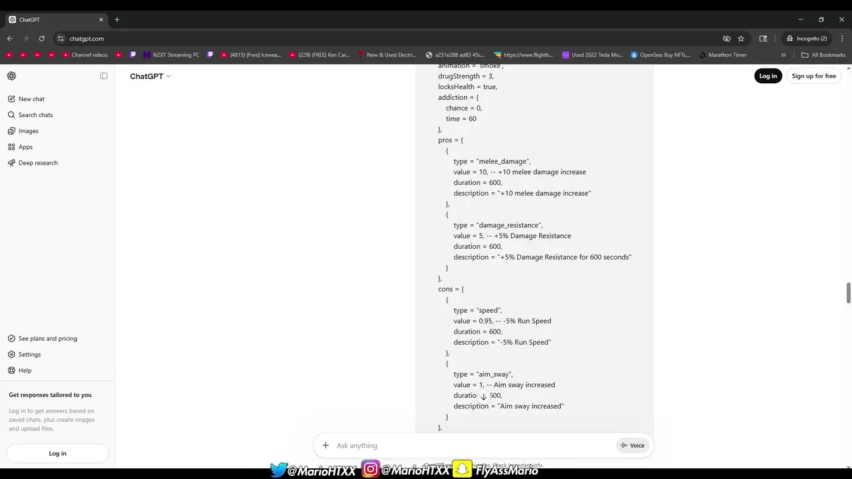This screenshot has width=852, height=479.
Task: Click the code text 'type = "melee_damage",'
Action: coord(492,162)
